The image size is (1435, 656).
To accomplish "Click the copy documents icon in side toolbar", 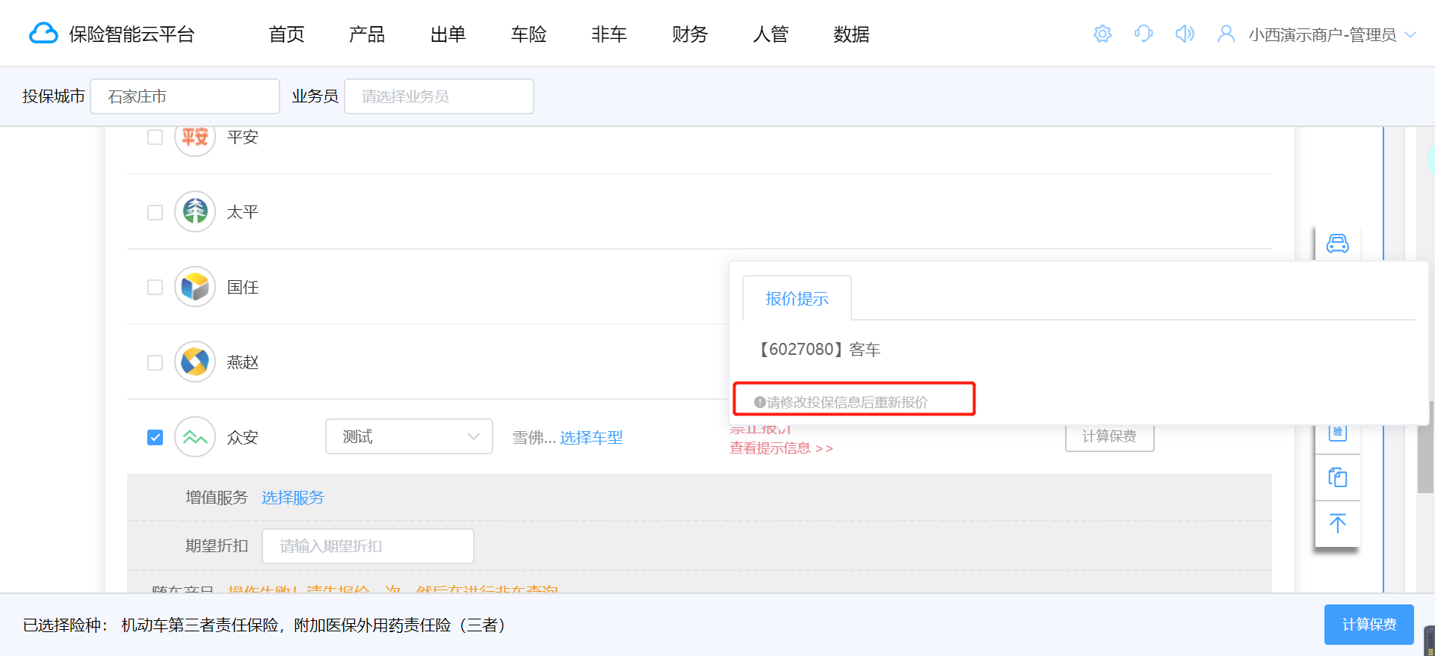I will click(x=1338, y=477).
